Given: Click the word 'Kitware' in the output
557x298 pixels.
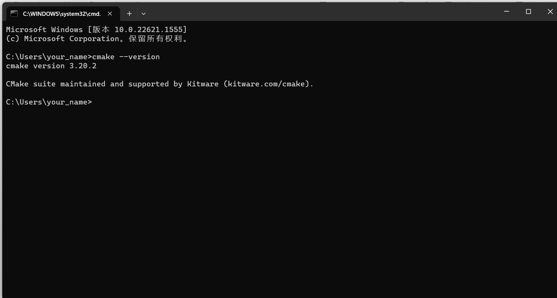Looking at the screenshot, I should point(203,84).
